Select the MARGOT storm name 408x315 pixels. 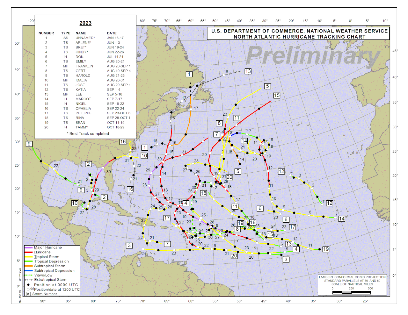pos(83,99)
